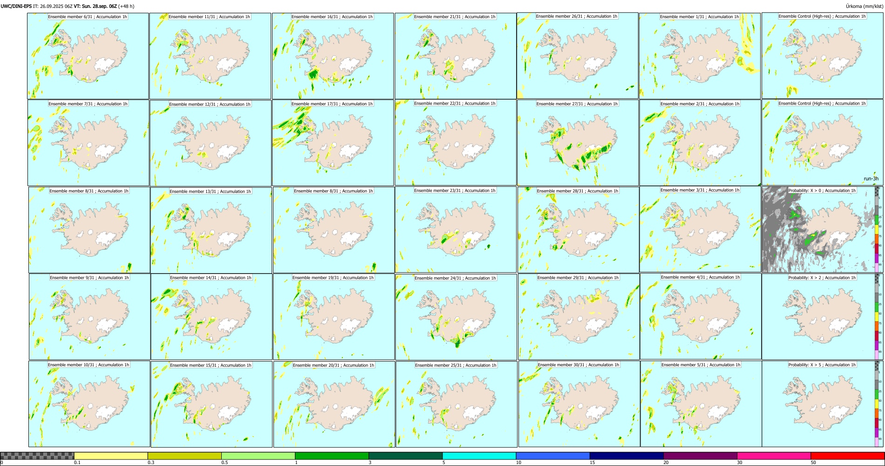Select the Ensemble member 21/31 map
Image resolution: width=885 pixels, height=466 pixels.
click(456, 56)
